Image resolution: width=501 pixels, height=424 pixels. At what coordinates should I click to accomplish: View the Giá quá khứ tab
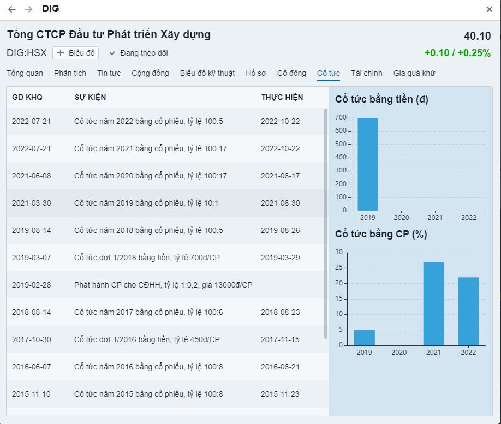[414, 73]
